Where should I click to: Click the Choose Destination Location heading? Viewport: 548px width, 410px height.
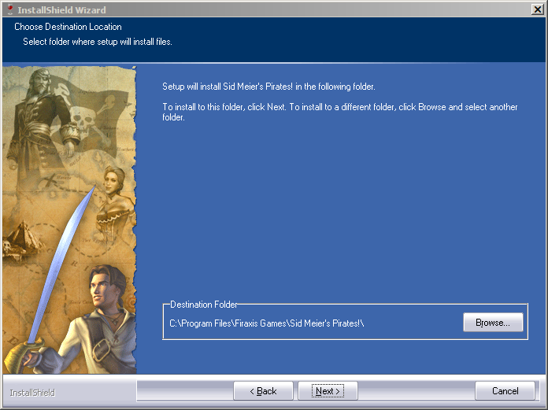click(68, 27)
